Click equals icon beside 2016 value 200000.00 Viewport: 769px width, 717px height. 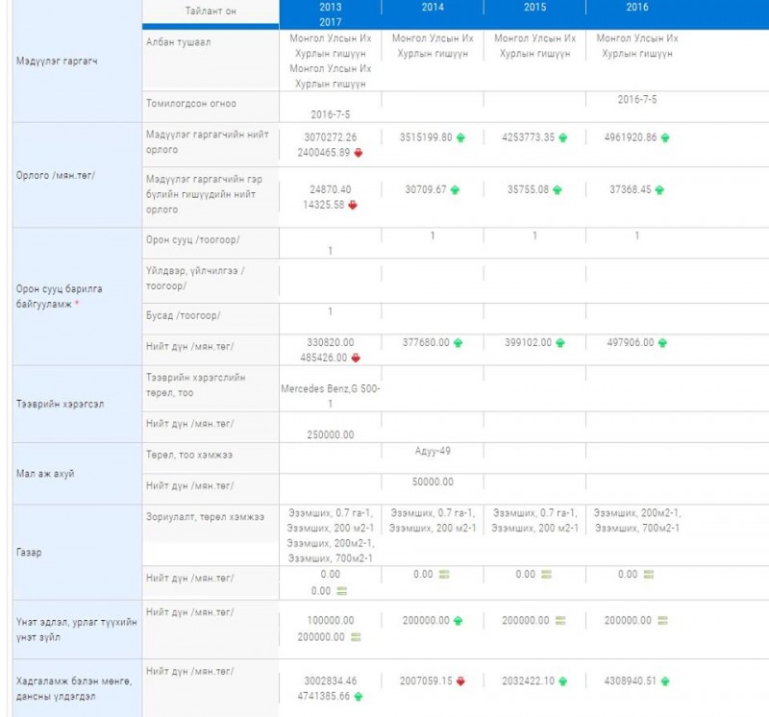(x=662, y=620)
